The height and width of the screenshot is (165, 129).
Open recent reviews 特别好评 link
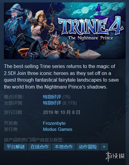pos(52,97)
